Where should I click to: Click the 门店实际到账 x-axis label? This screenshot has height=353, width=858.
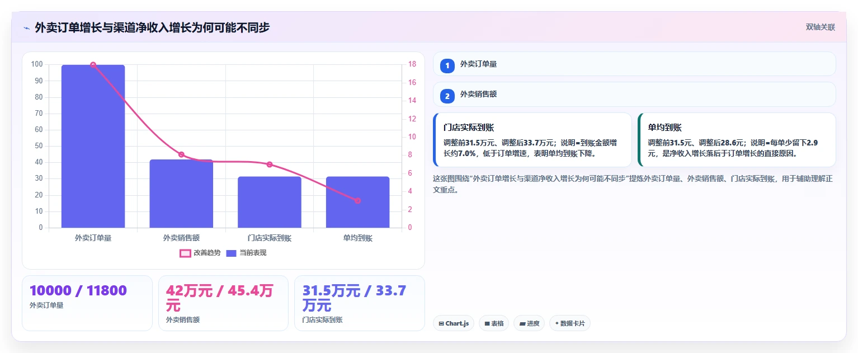click(x=270, y=238)
